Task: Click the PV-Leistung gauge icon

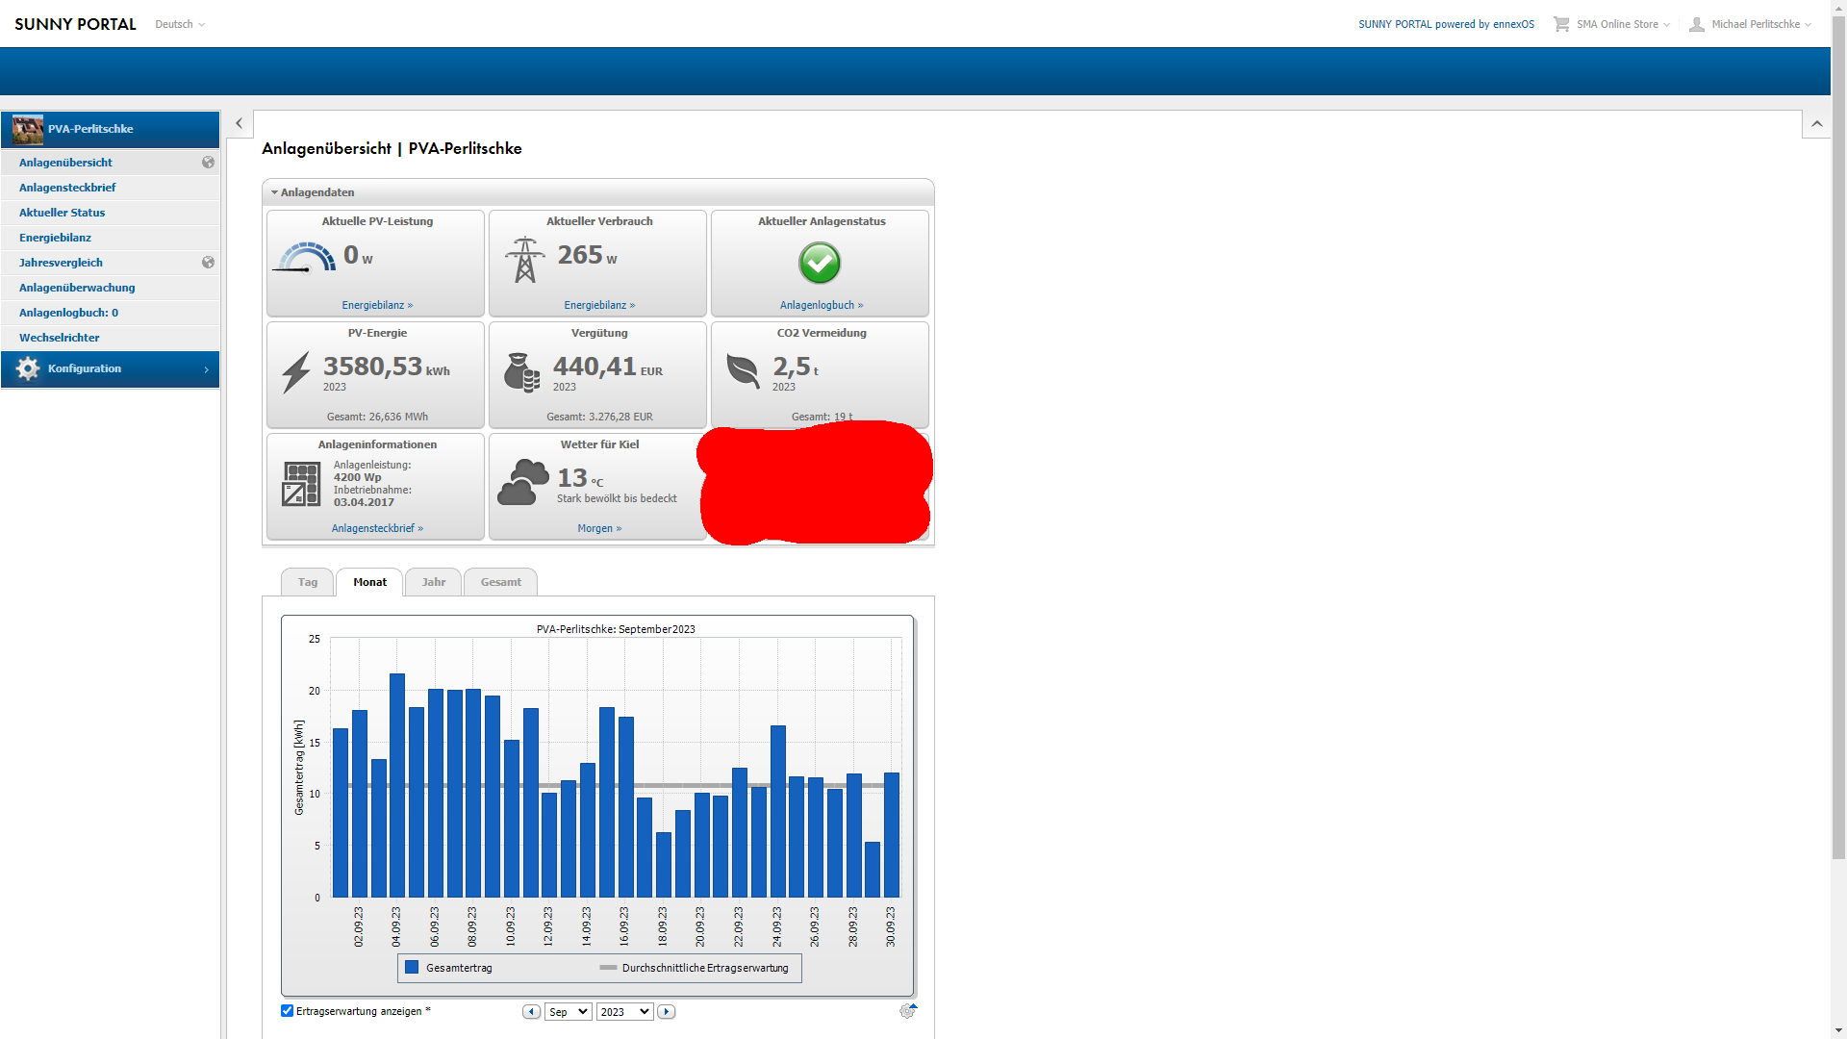Action: tap(305, 258)
